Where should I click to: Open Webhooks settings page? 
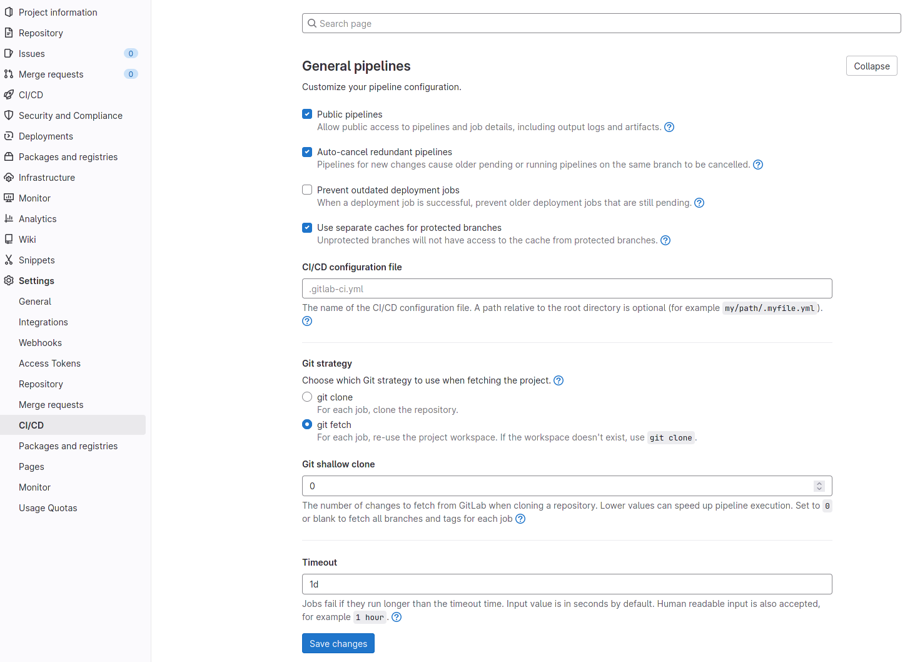pyautogui.click(x=73, y=343)
